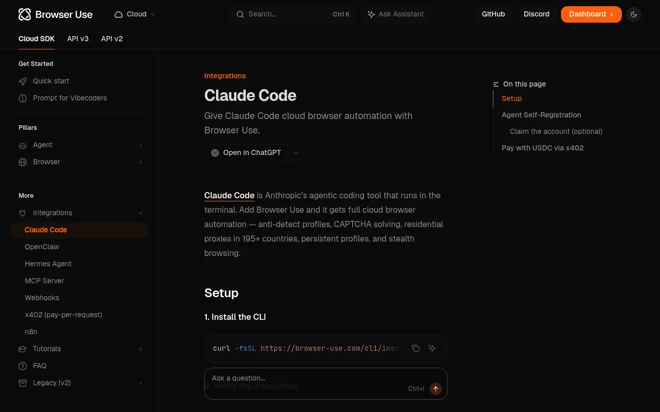Open the Discord link
The width and height of the screenshot is (660, 412).
pos(536,14)
